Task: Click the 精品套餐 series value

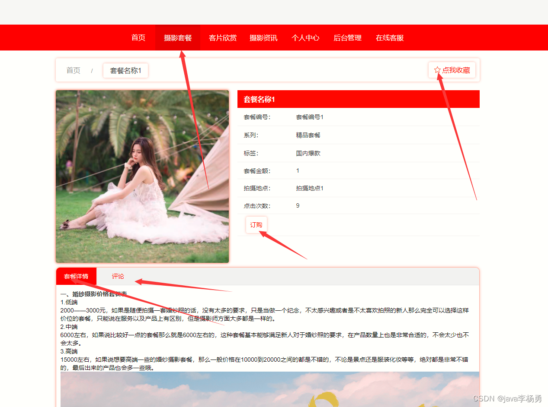Action: (308, 135)
